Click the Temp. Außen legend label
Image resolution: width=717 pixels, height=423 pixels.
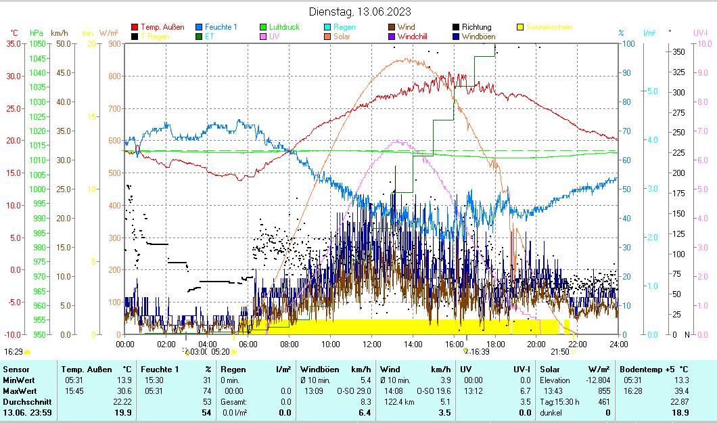tap(162, 27)
